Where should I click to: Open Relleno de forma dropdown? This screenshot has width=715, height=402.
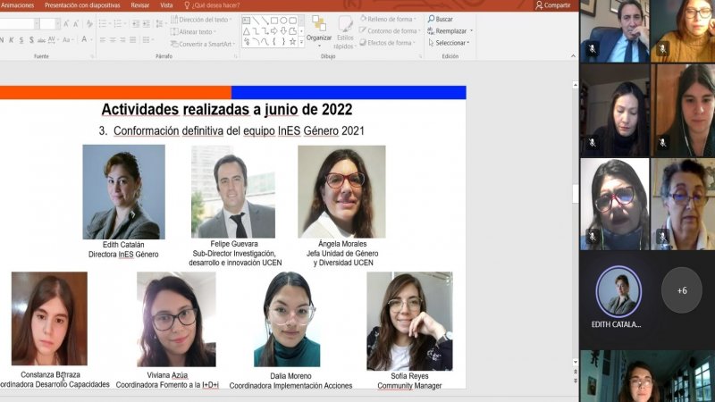pyautogui.click(x=390, y=19)
